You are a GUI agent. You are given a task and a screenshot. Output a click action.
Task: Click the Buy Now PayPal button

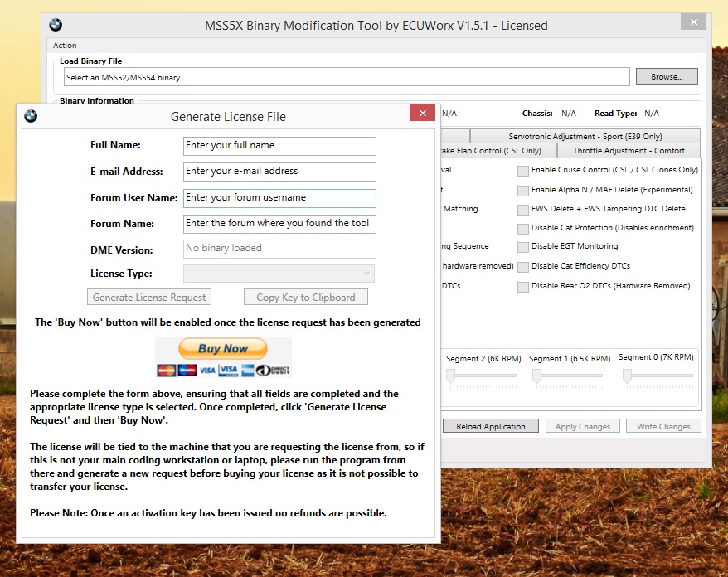223,349
